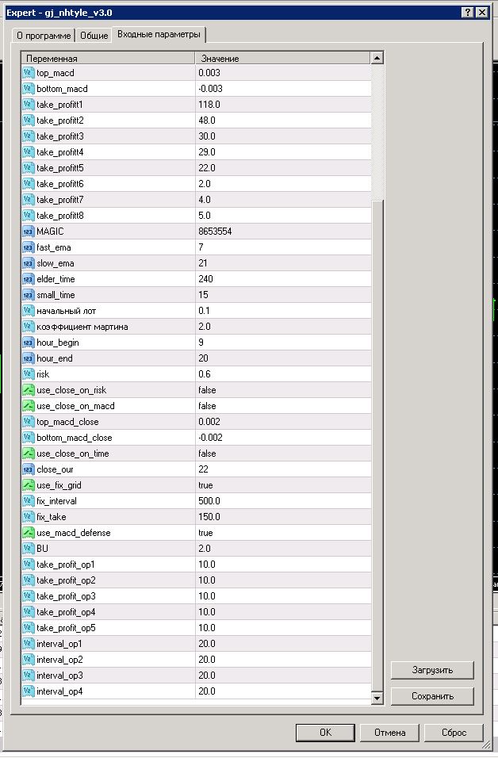Click the use_close_on_time boolean icon
Screen dimensions: 498x758
[28, 454]
